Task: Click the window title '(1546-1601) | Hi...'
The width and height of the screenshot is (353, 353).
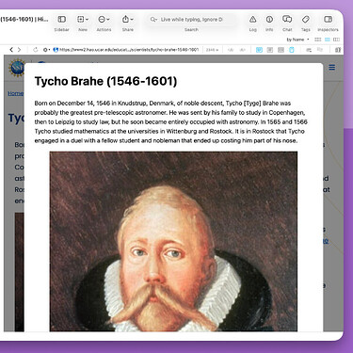Action: click(24, 20)
